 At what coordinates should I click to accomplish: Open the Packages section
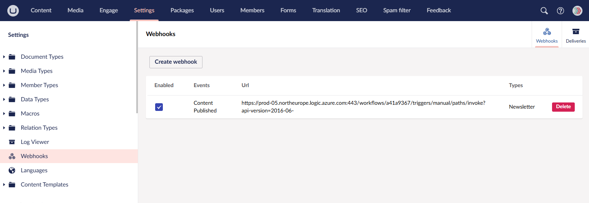click(x=182, y=10)
